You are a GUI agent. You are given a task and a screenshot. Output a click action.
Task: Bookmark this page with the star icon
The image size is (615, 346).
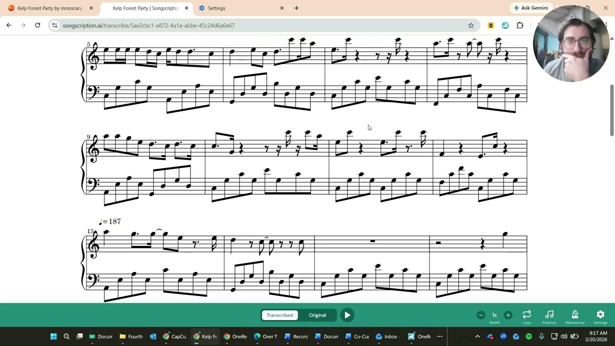tap(471, 25)
